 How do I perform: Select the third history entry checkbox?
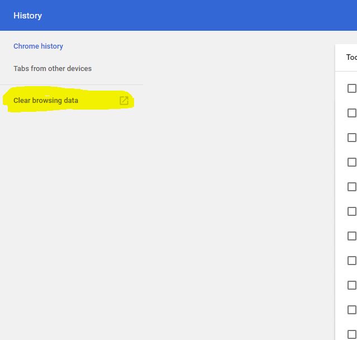(x=351, y=138)
